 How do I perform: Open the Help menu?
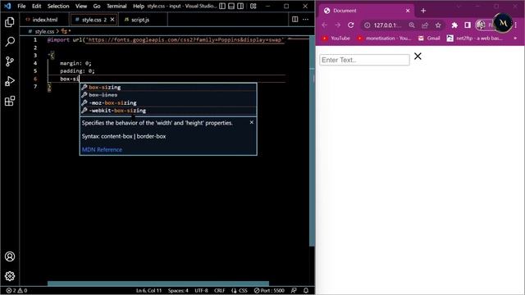point(139,6)
